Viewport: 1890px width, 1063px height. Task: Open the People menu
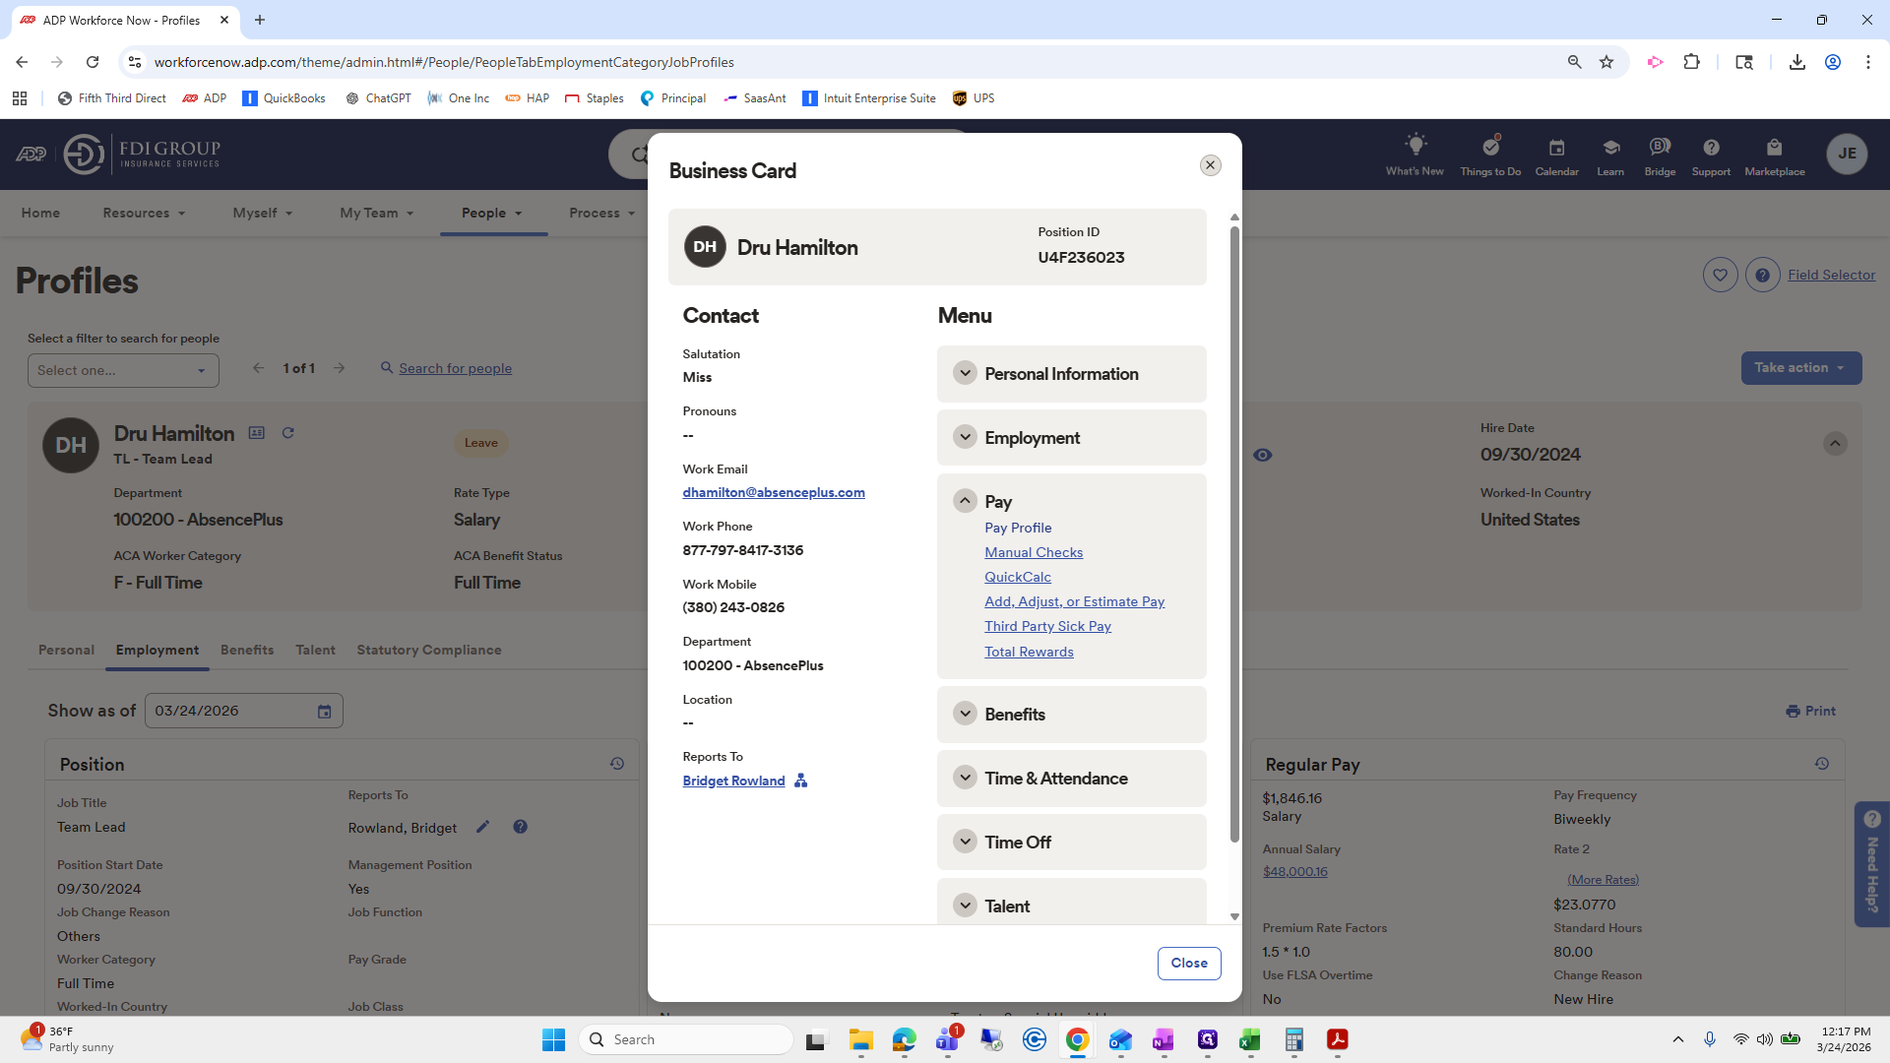click(x=492, y=213)
